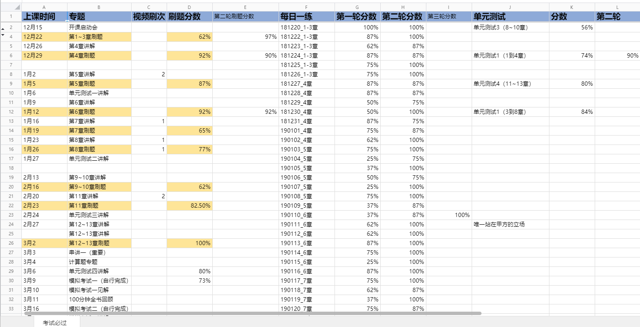Select the 100分钟全书回顾 cell
Screen dimensions: 640x327
(99, 299)
